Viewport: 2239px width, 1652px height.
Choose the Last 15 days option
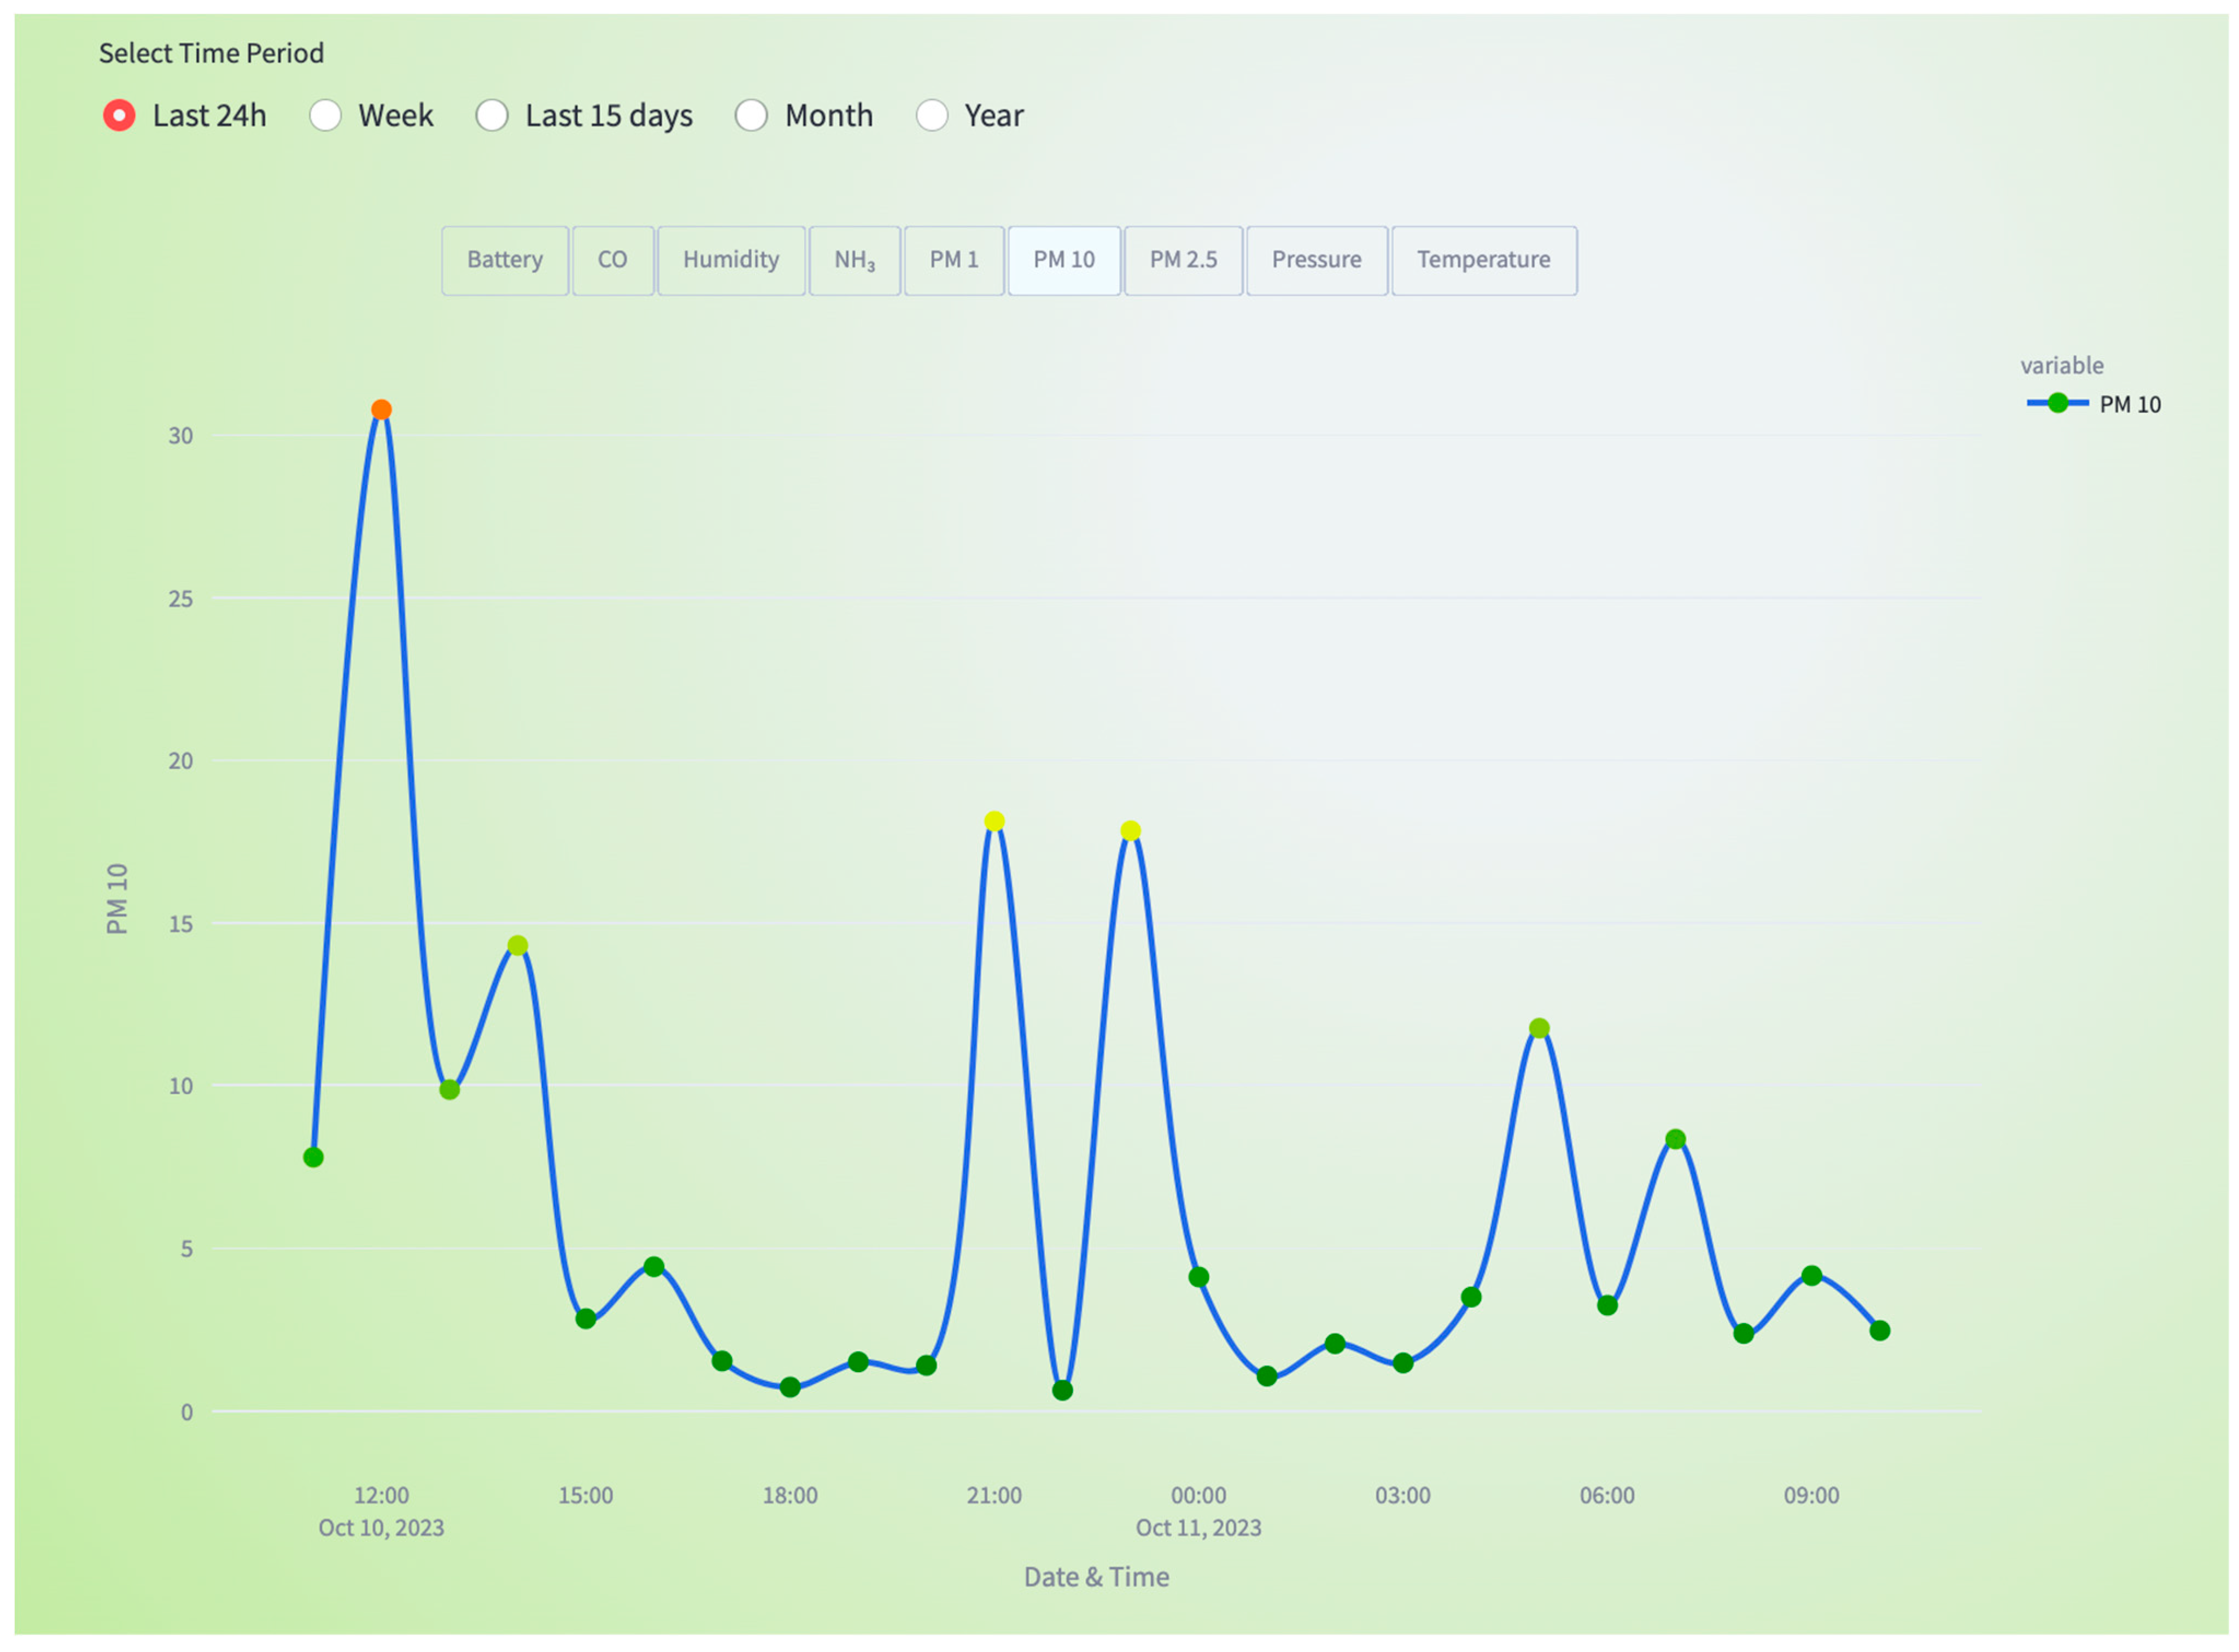click(x=491, y=115)
